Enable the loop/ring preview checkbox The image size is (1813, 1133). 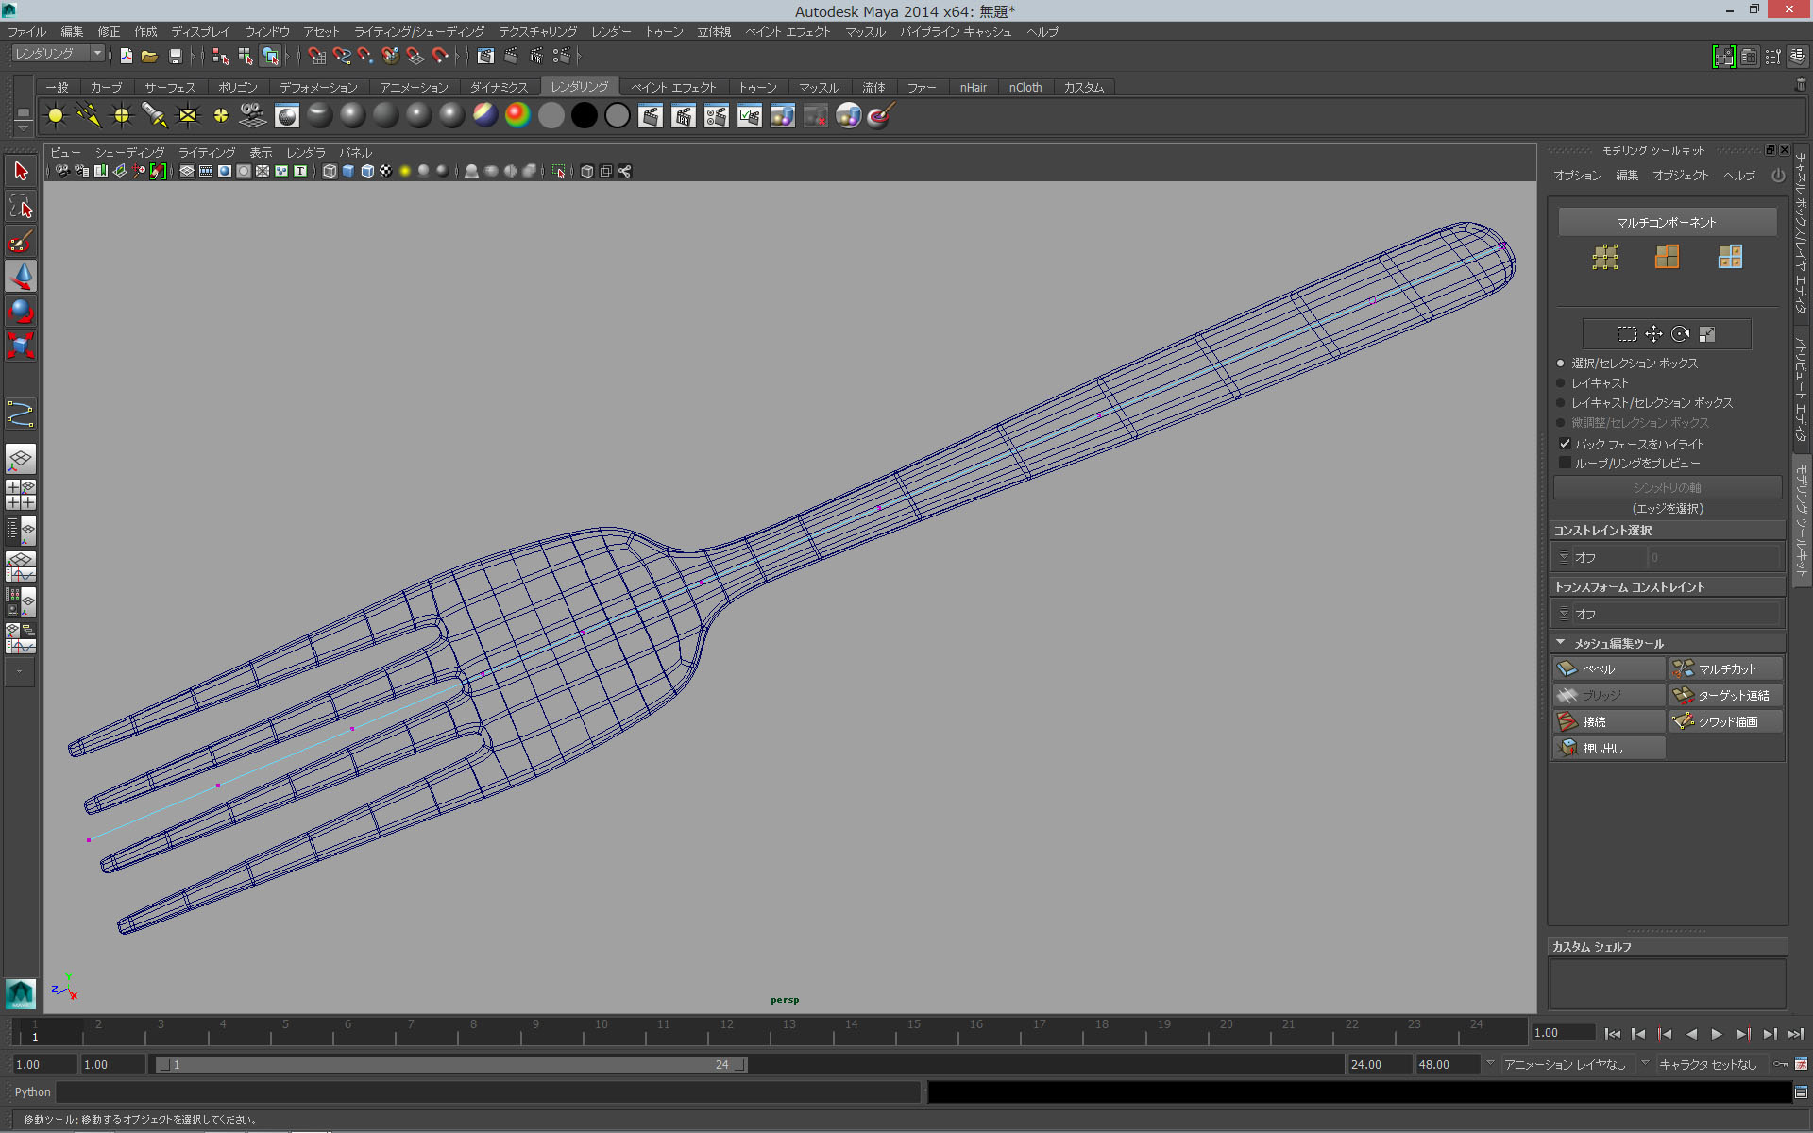[x=1567, y=463]
